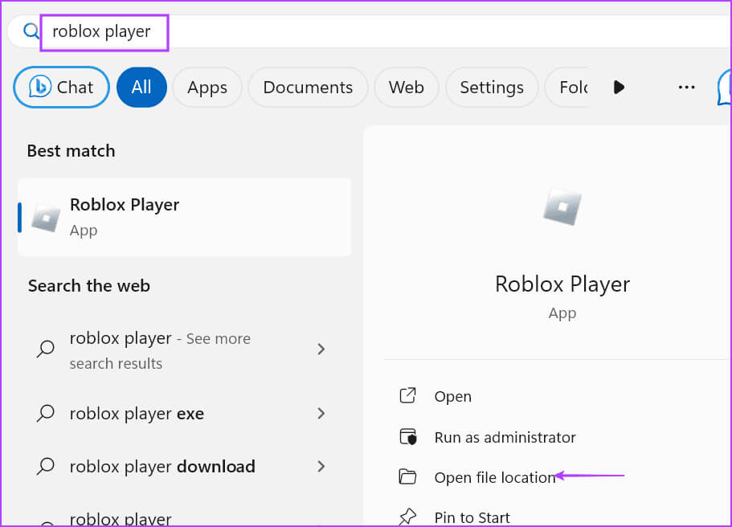Click Open in the Roblox Player actions
The image size is (732, 527).
click(452, 396)
